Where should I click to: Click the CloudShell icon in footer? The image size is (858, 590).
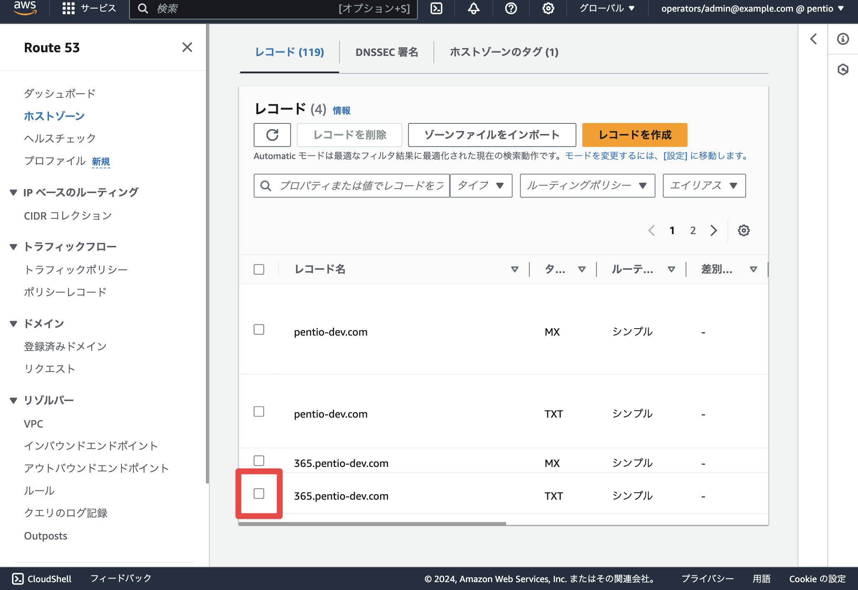pos(18,579)
